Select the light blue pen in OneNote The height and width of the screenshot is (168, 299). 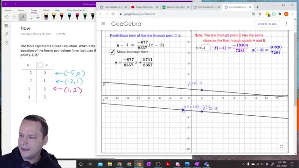click(70, 17)
